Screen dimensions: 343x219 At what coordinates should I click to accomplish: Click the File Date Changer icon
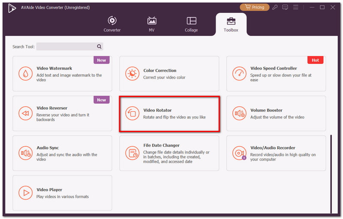pyautogui.click(x=132, y=153)
